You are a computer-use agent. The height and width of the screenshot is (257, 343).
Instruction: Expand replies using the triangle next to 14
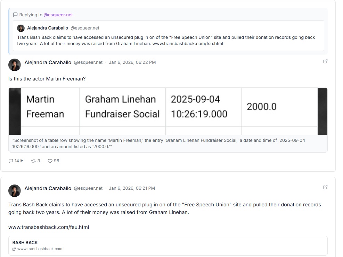pyautogui.click(x=22, y=161)
